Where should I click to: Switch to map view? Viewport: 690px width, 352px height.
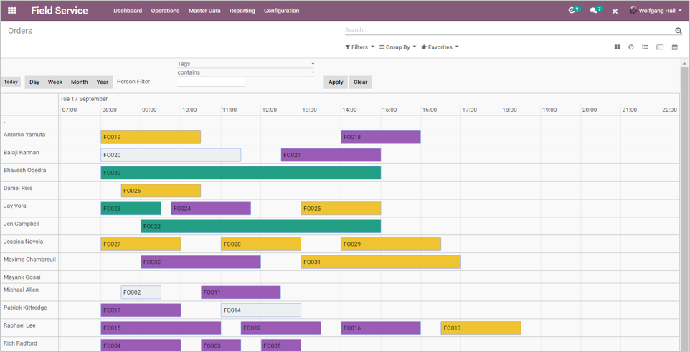(660, 47)
